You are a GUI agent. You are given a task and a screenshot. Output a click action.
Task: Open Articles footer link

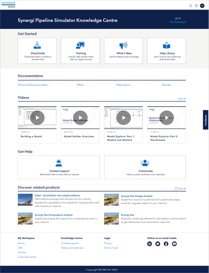point(22,252)
